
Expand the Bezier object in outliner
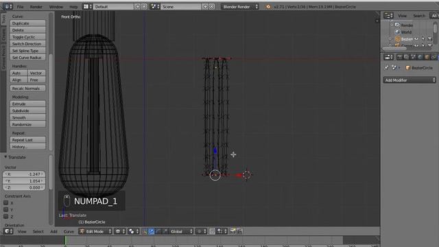tap(390, 39)
